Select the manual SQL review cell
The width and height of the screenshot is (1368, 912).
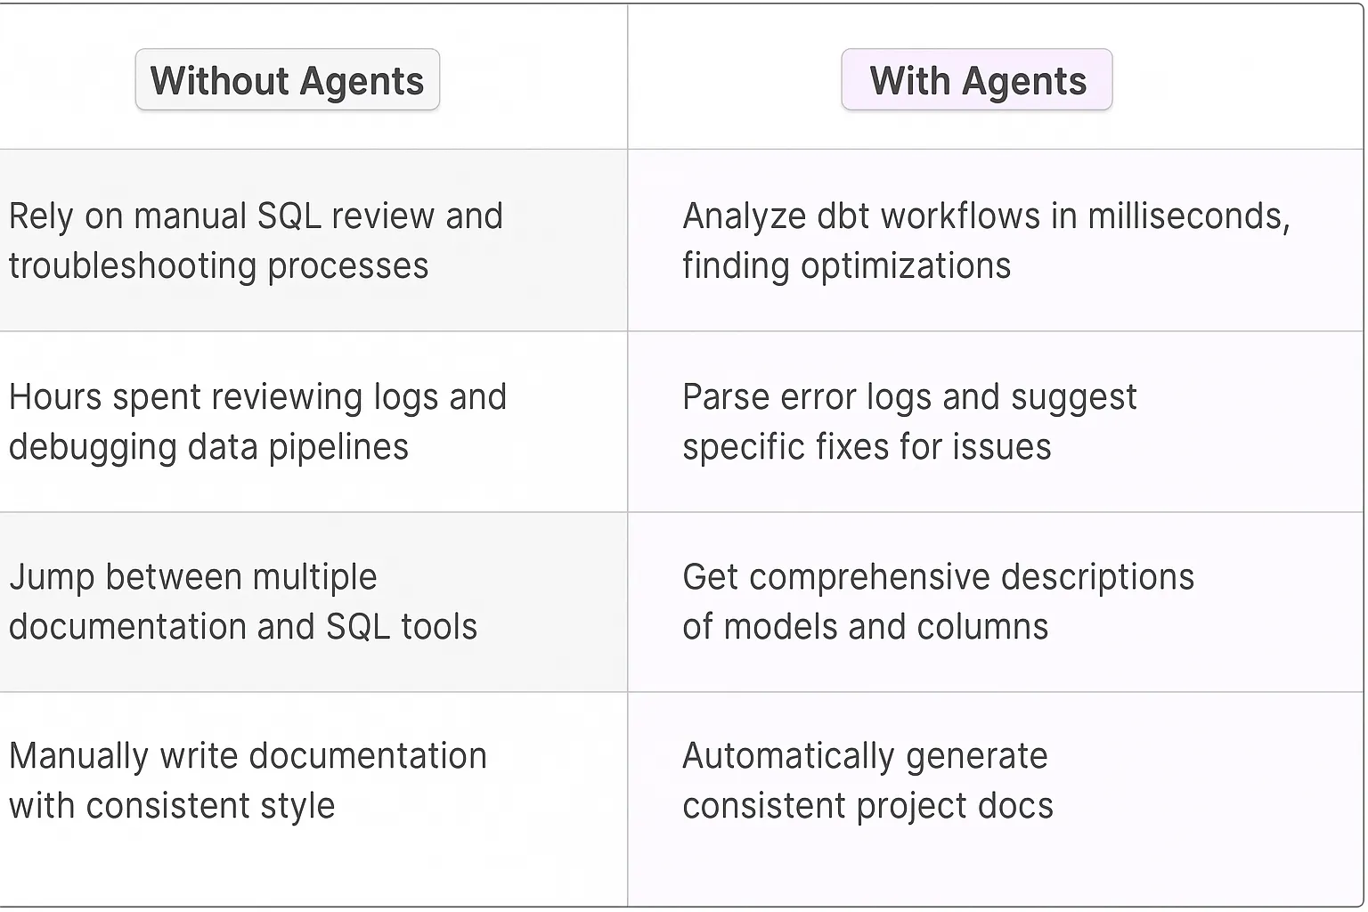tap(313, 240)
